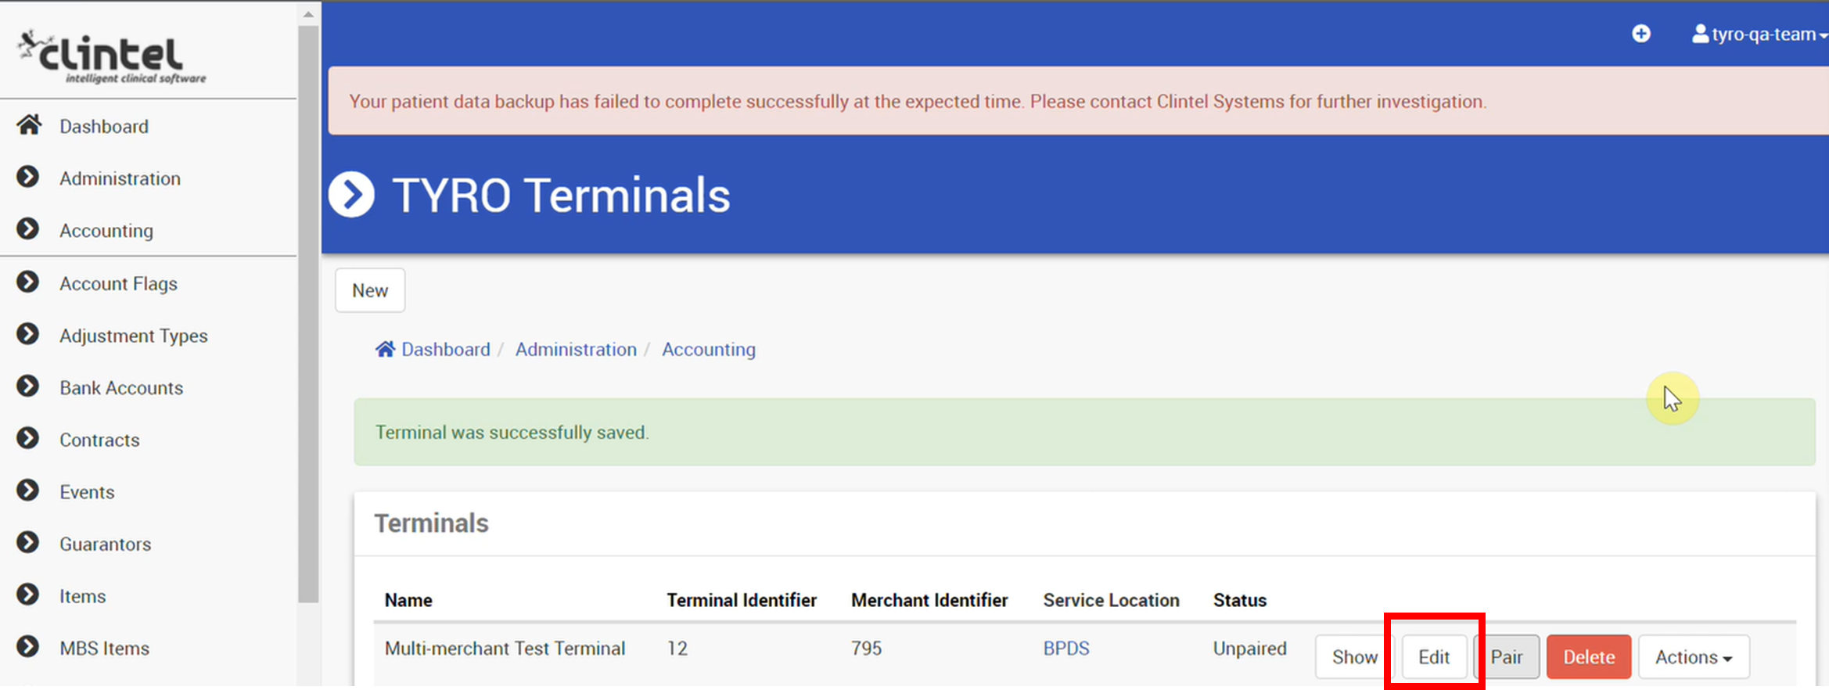Delete the Multi-merchant Test Terminal
1829x690 pixels.
pos(1589,656)
